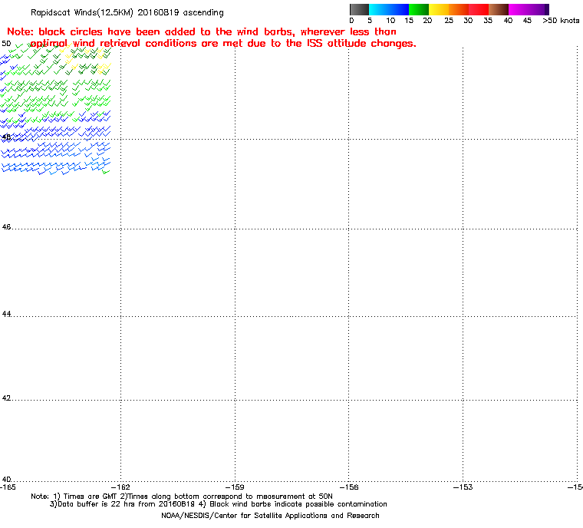Click the NOAA/NESDIS credit line
This screenshot has height=528, width=583.
(270, 516)
